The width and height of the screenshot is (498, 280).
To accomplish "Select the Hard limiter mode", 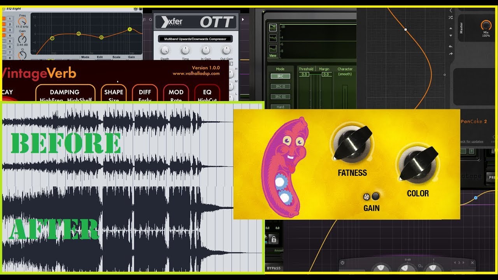I will point(280,107).
